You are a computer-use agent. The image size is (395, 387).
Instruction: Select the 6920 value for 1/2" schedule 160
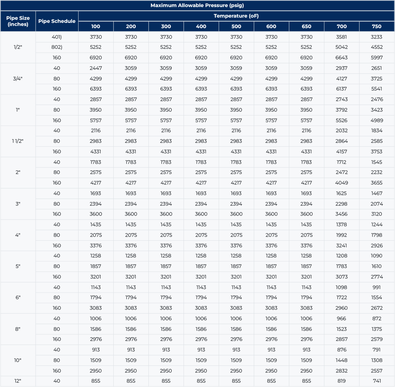(x=95, y=58)
